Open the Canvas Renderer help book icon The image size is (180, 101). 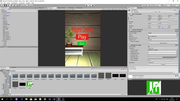pyautogui.click(x=176, y=30)
